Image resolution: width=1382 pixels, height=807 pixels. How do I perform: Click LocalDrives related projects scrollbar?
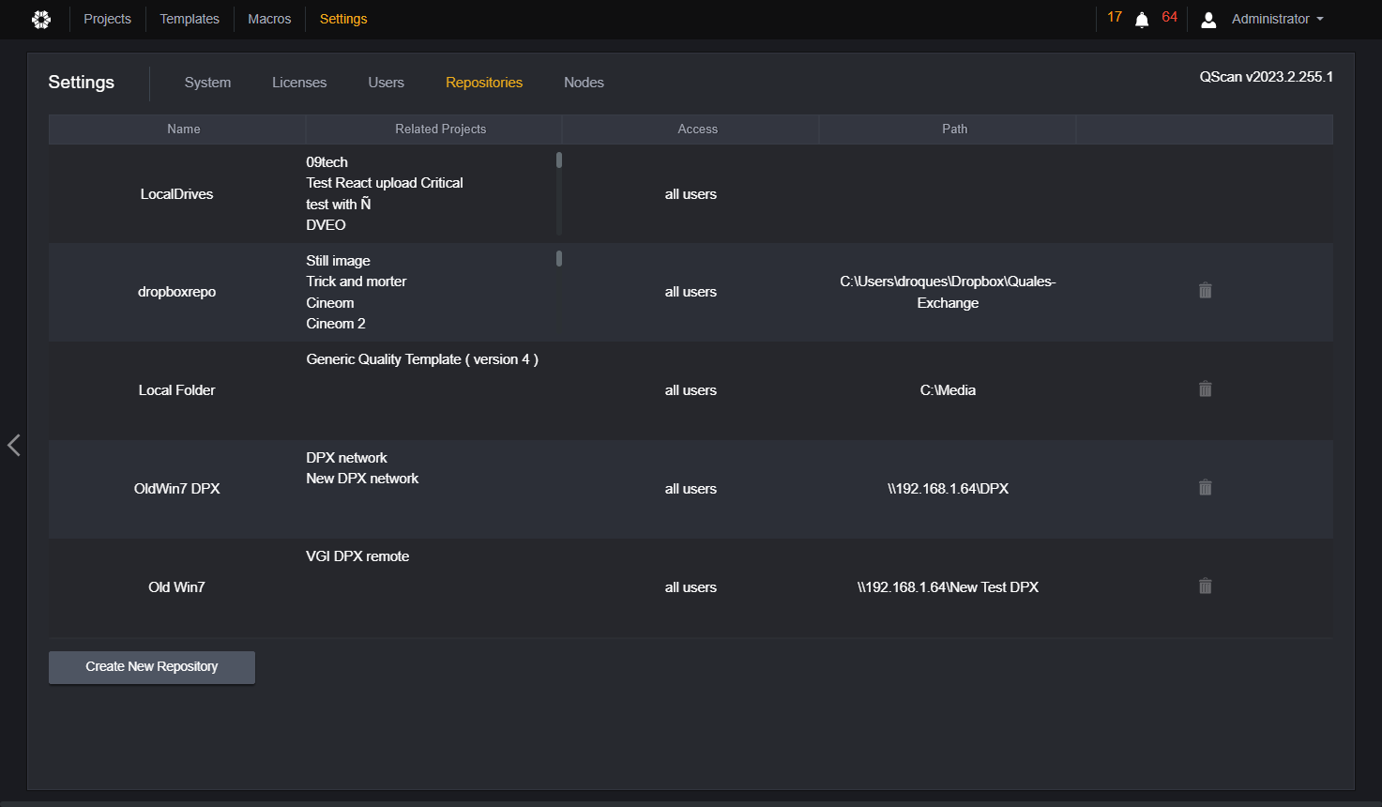[x=559, y=160]
